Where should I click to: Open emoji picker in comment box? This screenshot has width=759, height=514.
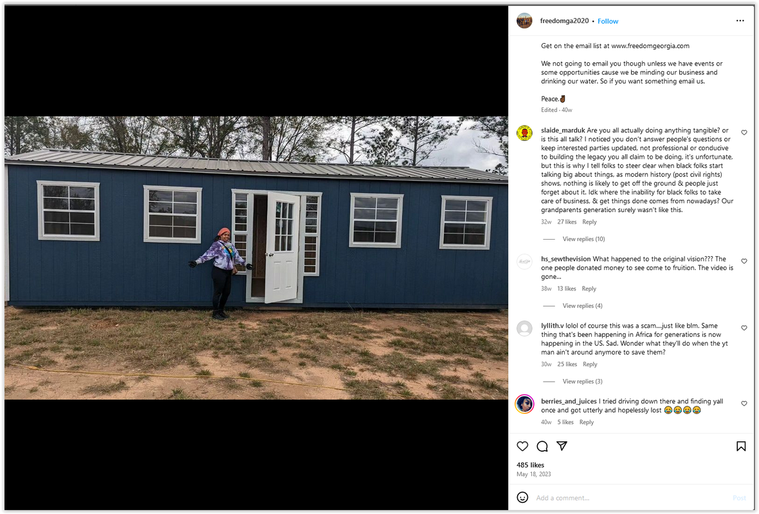(522, 497)
